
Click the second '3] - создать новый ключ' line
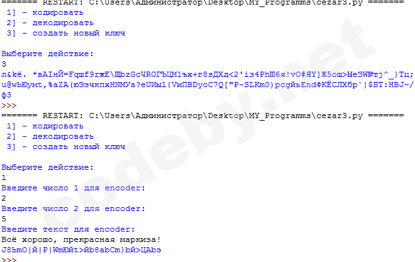pos(66,147)
